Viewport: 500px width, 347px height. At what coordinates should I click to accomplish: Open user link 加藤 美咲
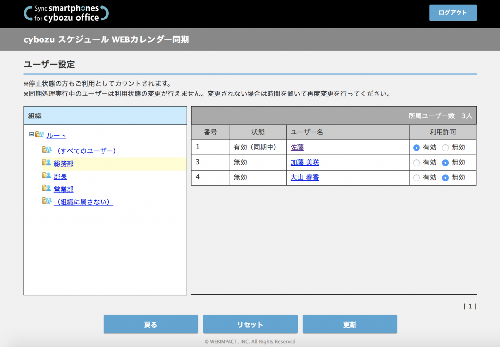(x=305, y=163)
